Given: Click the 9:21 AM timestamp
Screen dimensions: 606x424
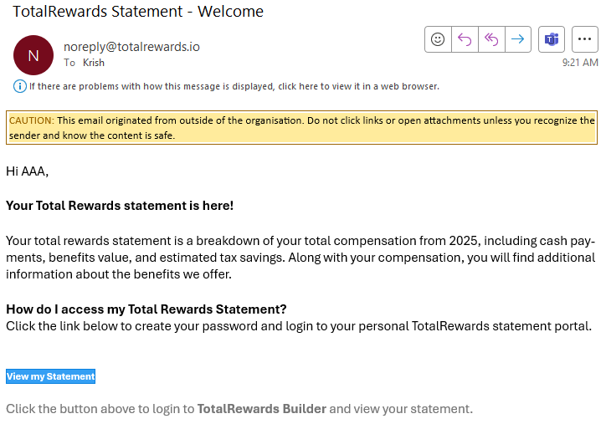Looking at the screenshot, I should 580,63.
